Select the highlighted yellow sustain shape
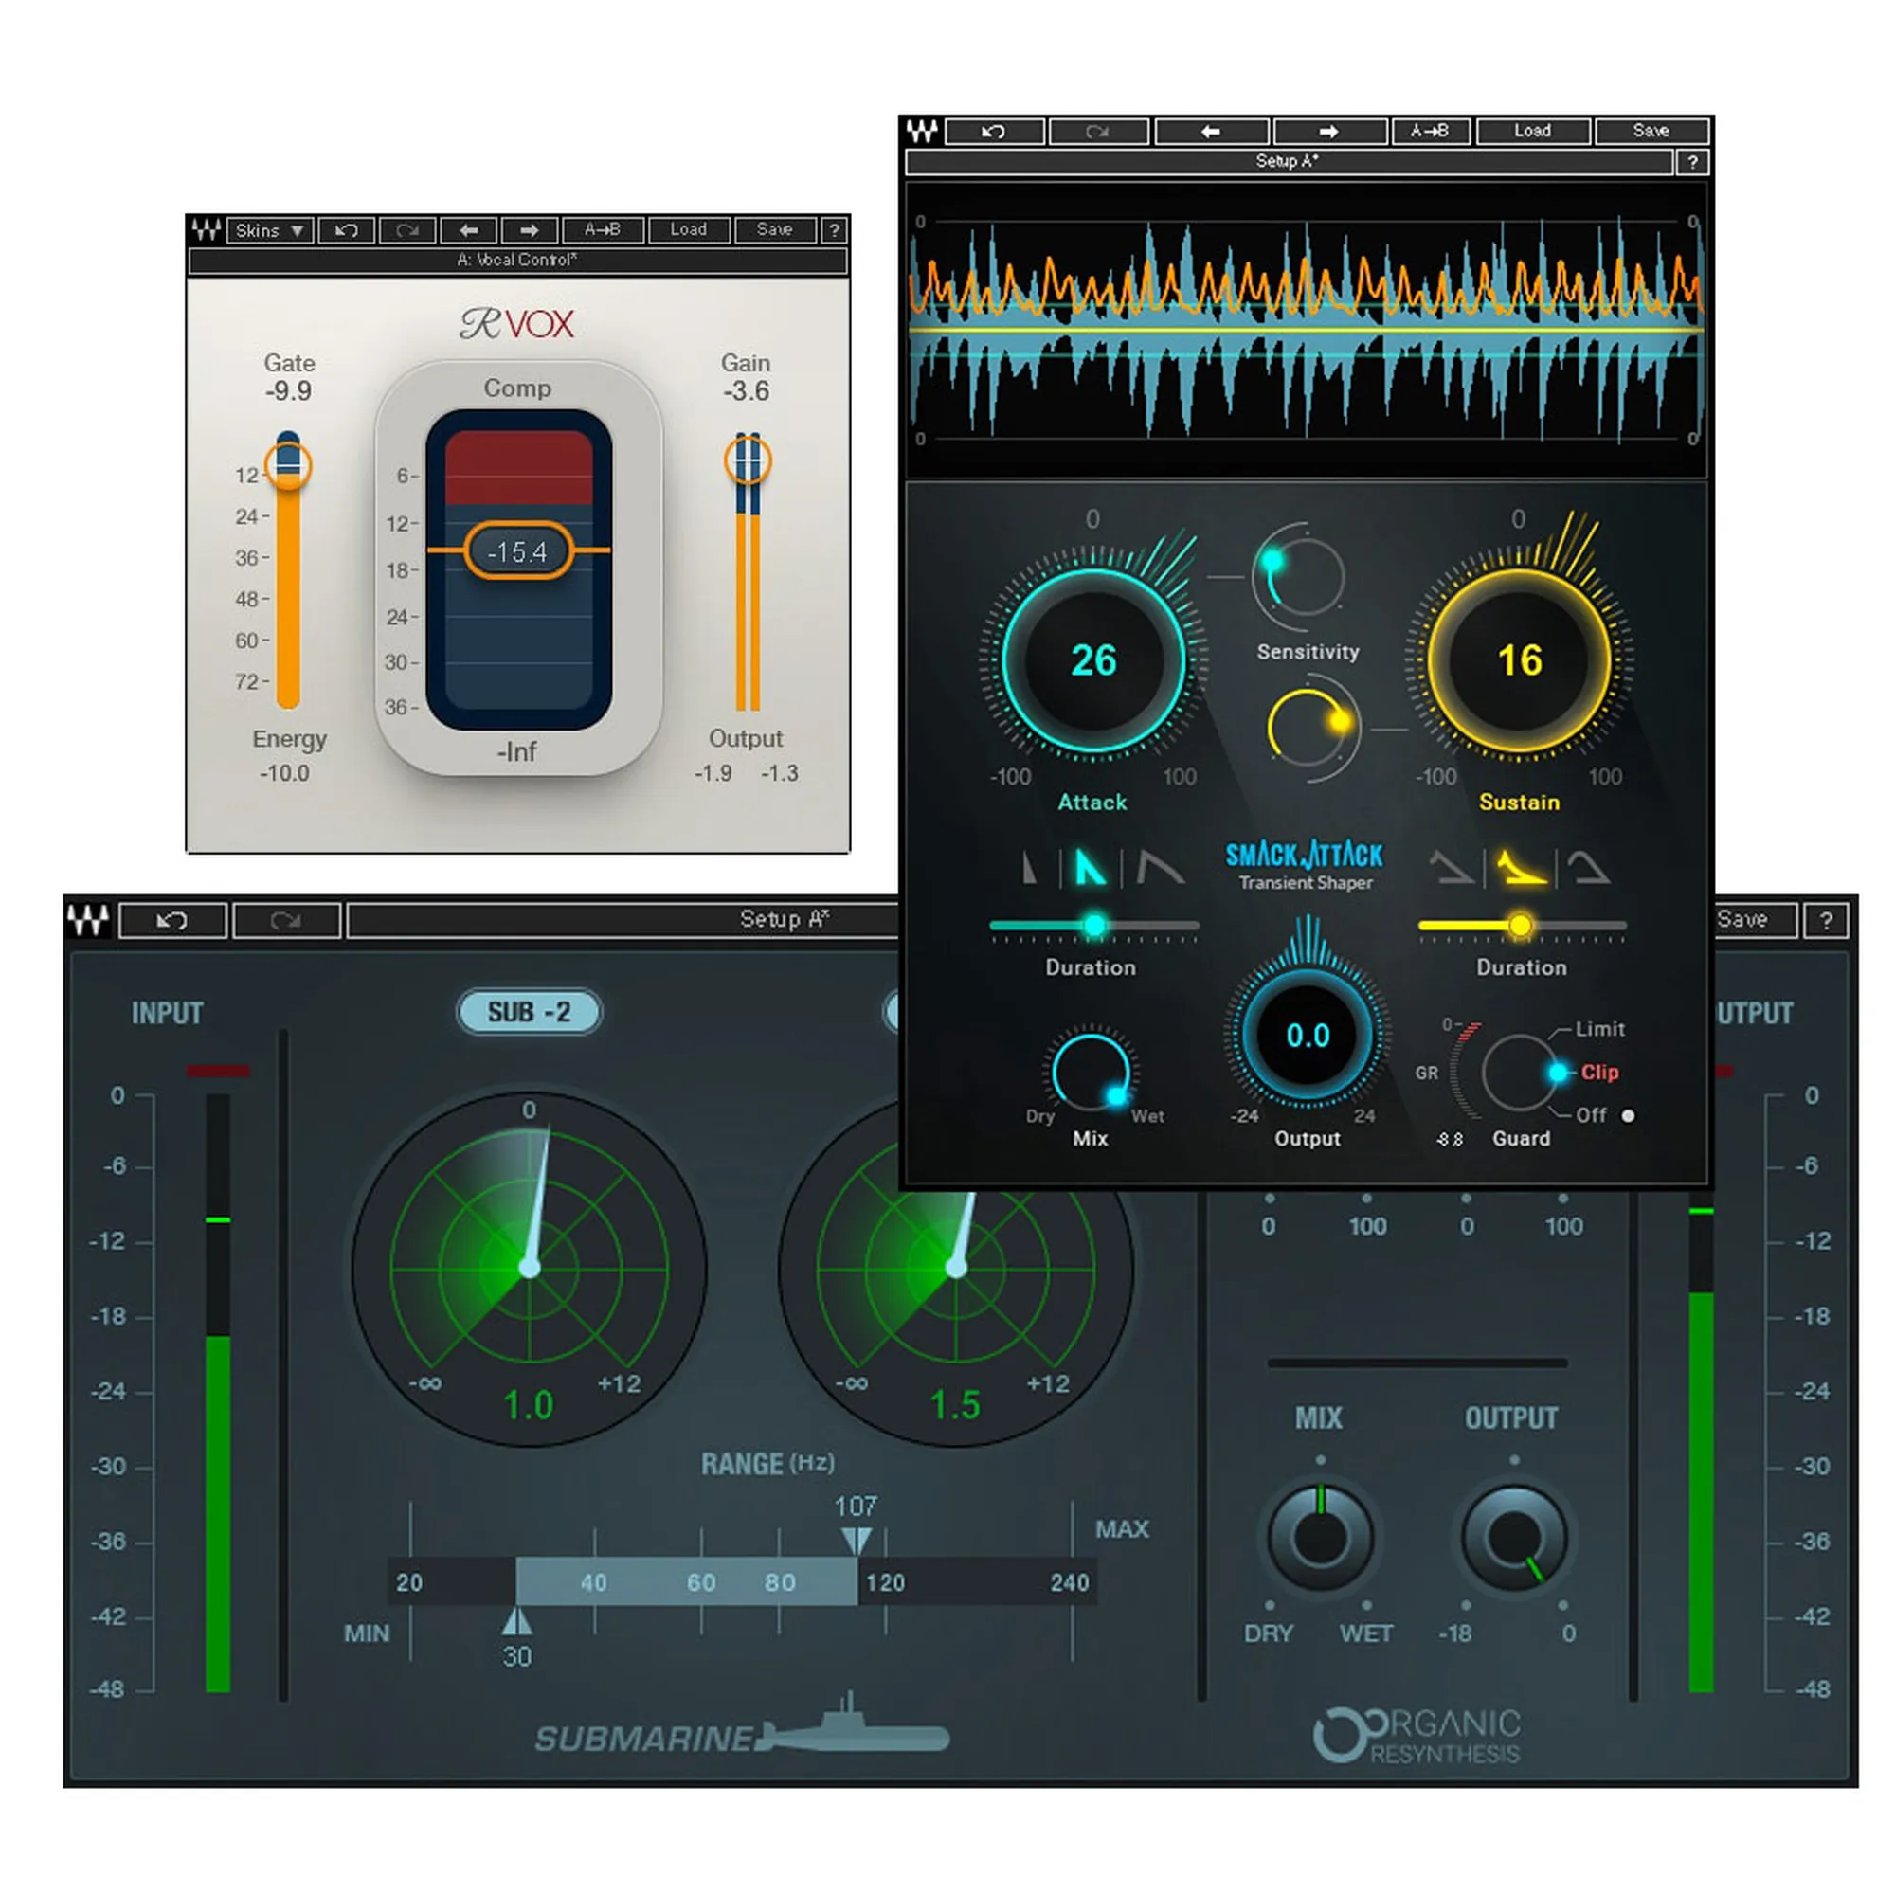1895x1895 pixels. (x=1521, y=868)
